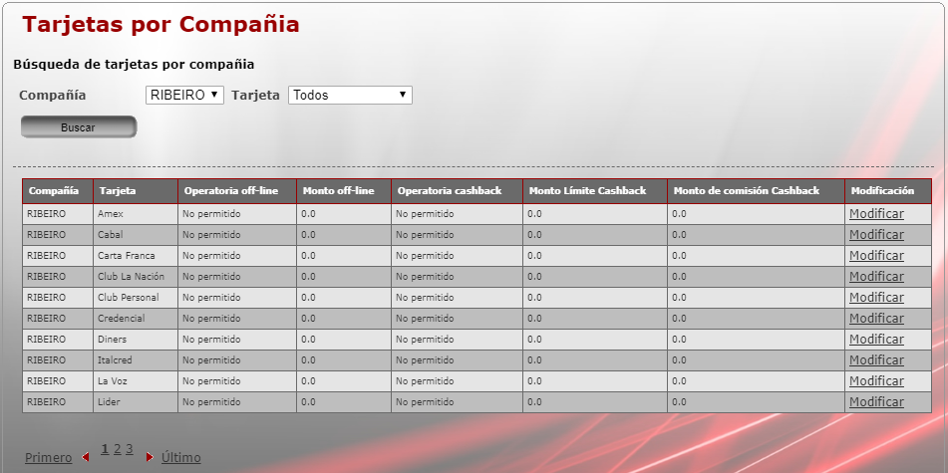The height and width of the screenshot is (473, 948).
Task: Click Operatoria off-line value in Amex row
Action: click(x=237, y=214)
